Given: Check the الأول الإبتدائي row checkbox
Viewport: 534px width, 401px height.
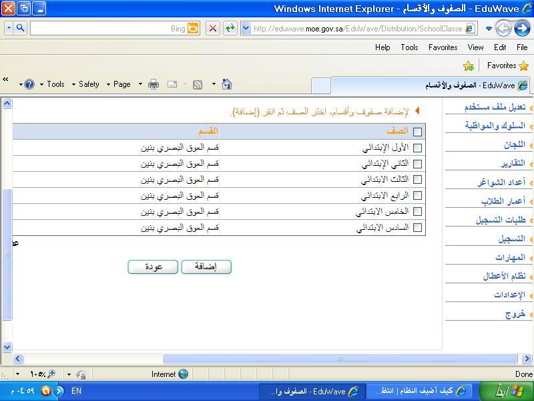Looking at the screenshot, I should click(417, 148).
